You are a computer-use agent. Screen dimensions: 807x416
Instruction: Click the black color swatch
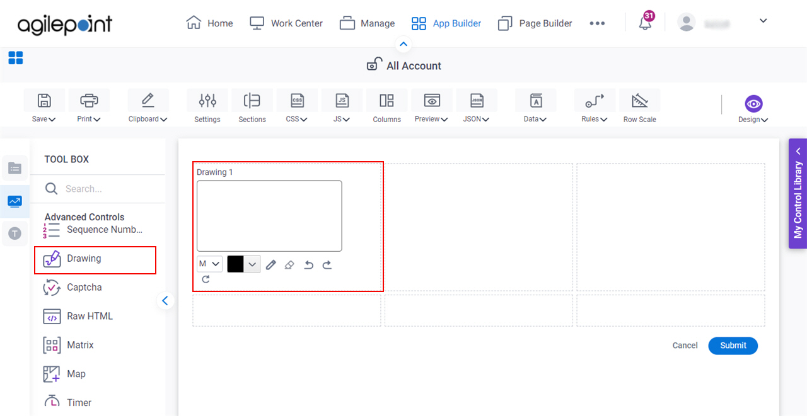click(235, 264)
